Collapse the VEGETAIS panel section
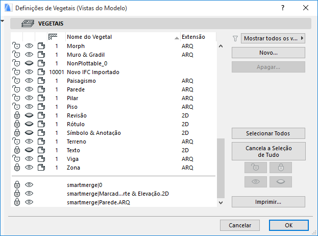This screenshot has height=236, width=318. pyautogui.click(x=4, y=21)
